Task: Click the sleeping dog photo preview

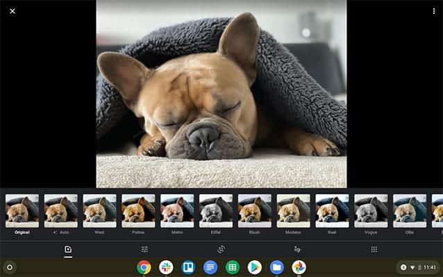Action: pyautogui.click(x=221, y=94)
